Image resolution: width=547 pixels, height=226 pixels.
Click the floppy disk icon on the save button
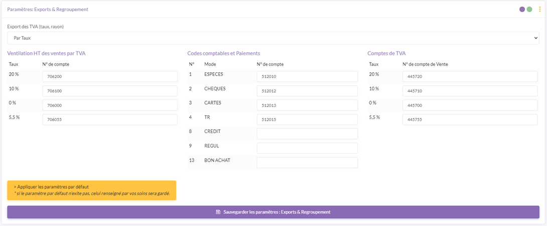pyautogui.click(x=218, y=212)
